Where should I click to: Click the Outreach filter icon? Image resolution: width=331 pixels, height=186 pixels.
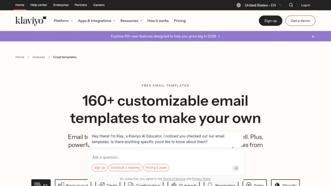[174, 184]
